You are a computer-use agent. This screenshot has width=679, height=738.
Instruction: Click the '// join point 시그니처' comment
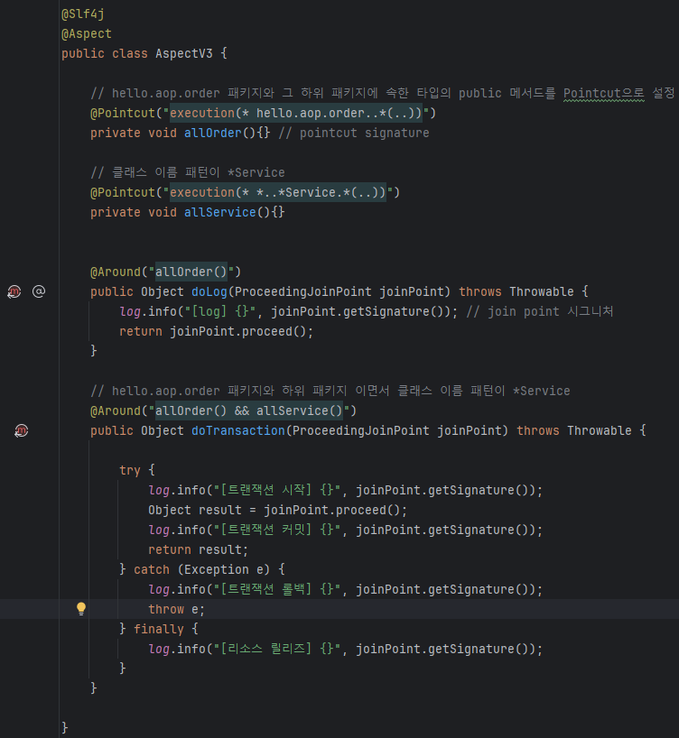(x=540, y=311)
